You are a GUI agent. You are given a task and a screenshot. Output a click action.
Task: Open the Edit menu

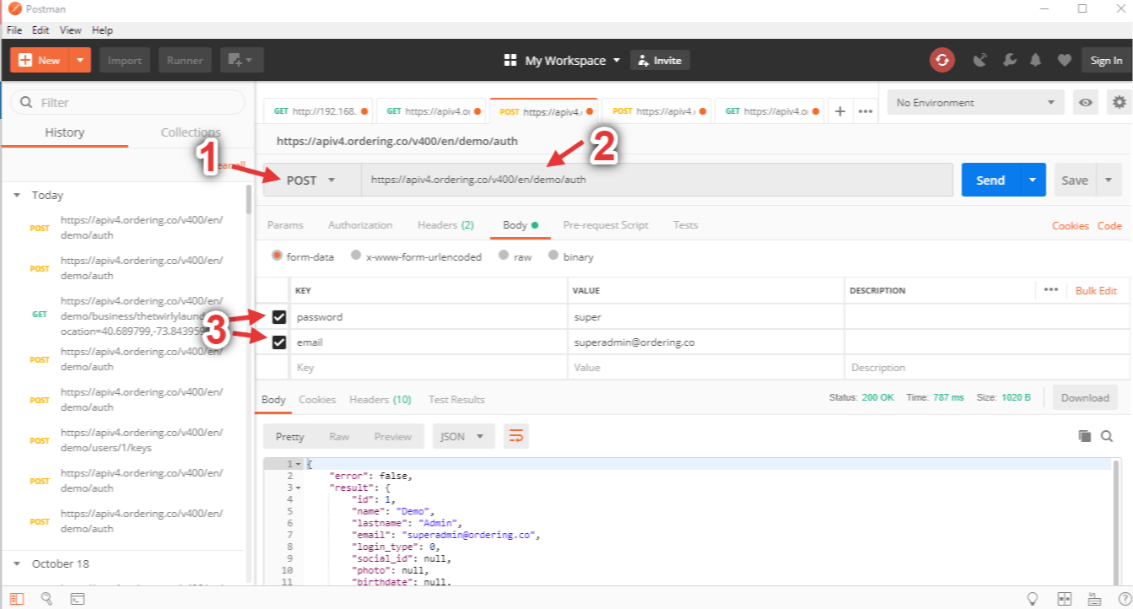[40, 30]
